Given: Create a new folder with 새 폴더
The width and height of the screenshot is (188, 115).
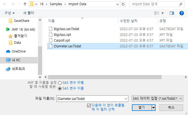Looking at the screenshot, I should [x=29, y=13].
